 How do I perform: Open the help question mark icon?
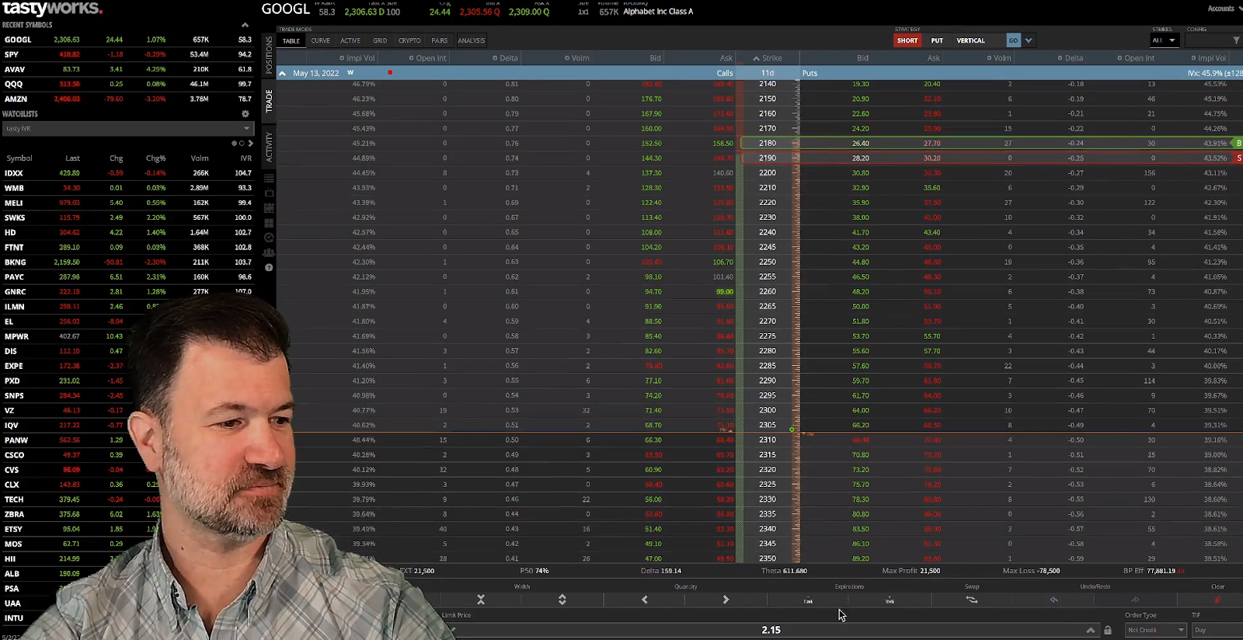[x=269, y=267]
